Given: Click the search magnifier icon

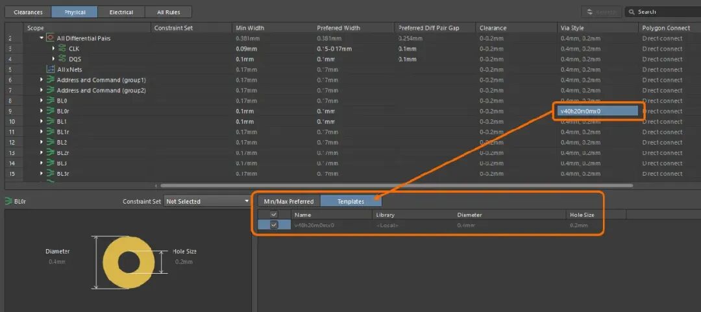Looking at the screenshot, I should pyautogui.click(x=632, y=12).
